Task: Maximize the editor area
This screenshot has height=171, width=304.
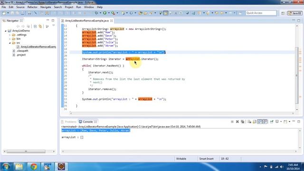Action: 299,20
